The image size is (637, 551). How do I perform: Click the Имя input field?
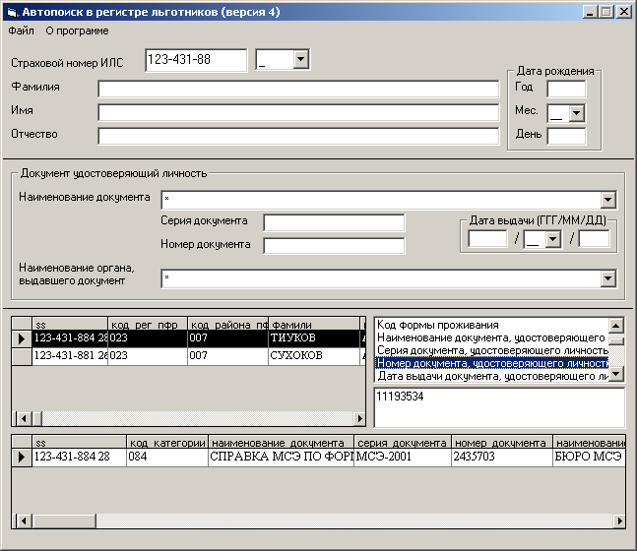[x=298, y=111]
